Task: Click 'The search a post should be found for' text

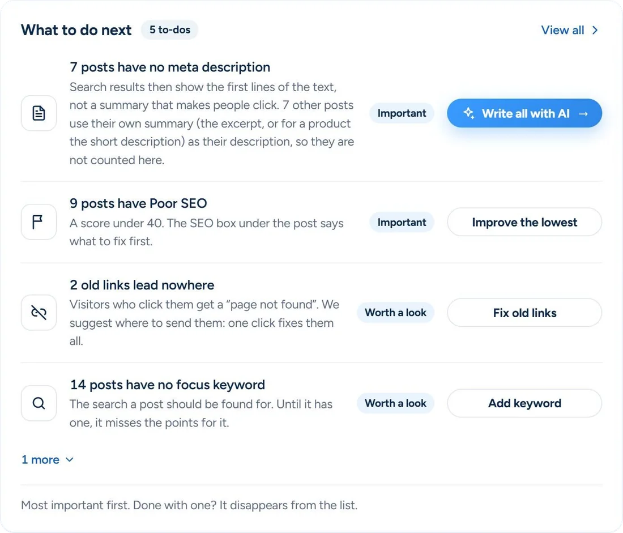Action: [x=201, y=413]
